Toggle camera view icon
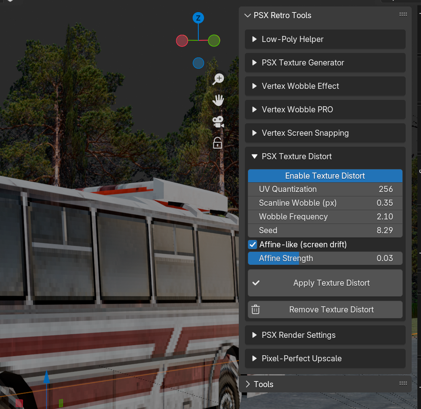The height and width of the screenshot is (409, 421). coord(218,122)
